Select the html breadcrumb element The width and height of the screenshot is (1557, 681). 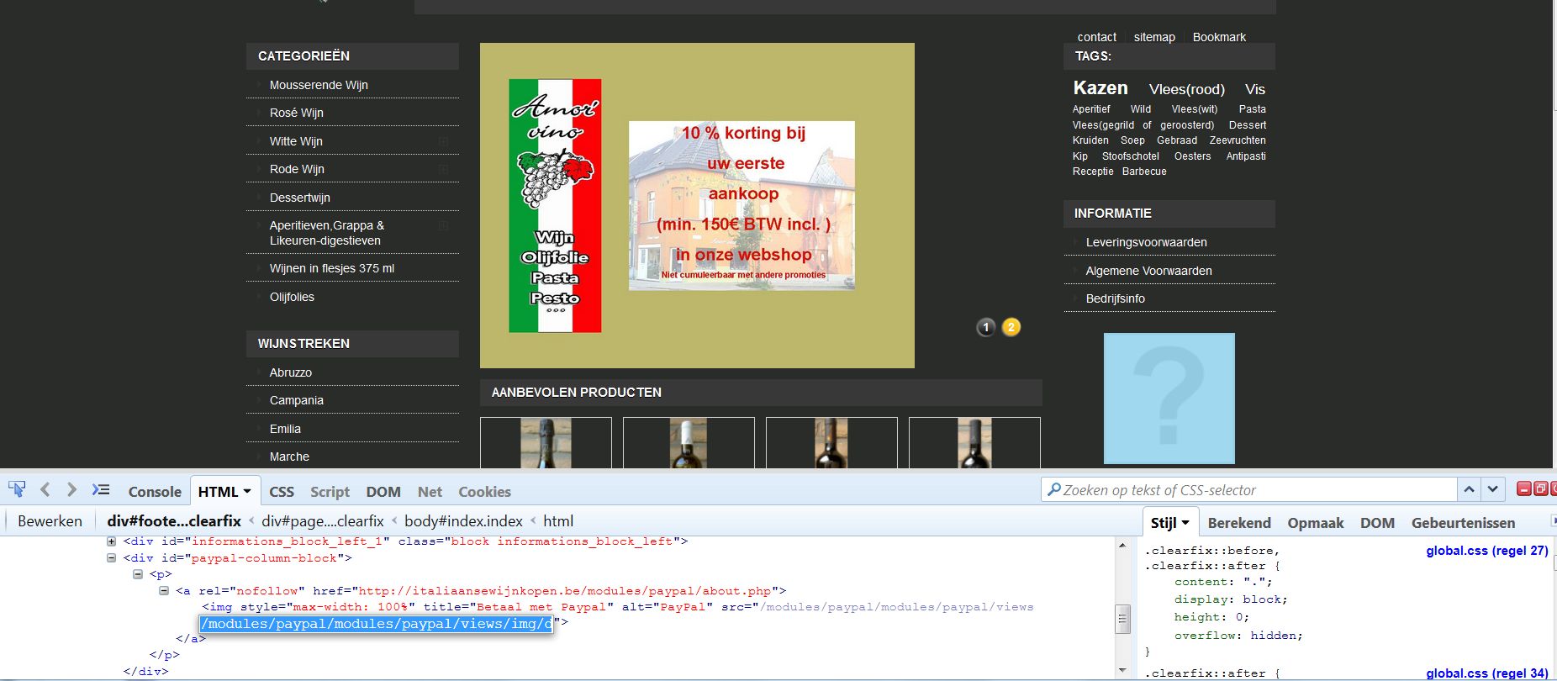[558, 521]
